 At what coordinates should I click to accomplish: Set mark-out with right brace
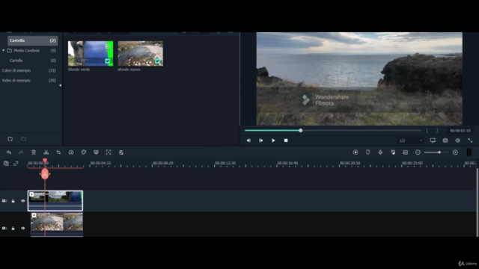437,131
